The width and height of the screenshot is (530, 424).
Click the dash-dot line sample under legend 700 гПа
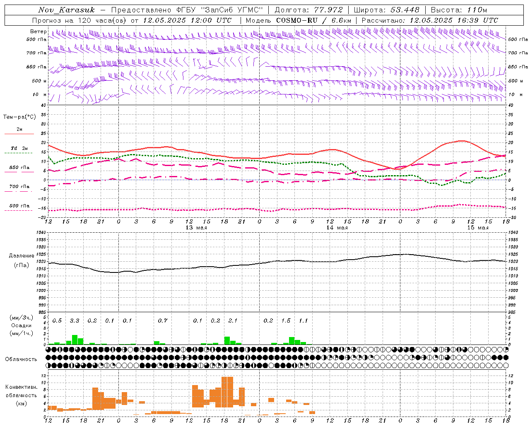(18, 191)
